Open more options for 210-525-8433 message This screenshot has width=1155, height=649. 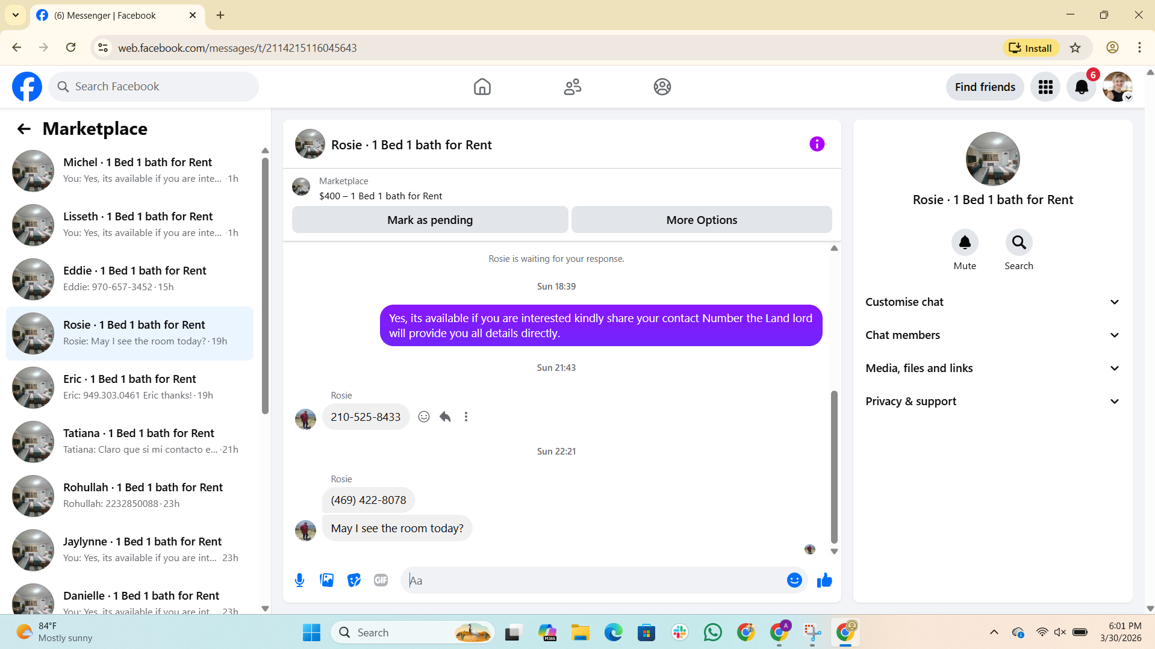(465, 417)
